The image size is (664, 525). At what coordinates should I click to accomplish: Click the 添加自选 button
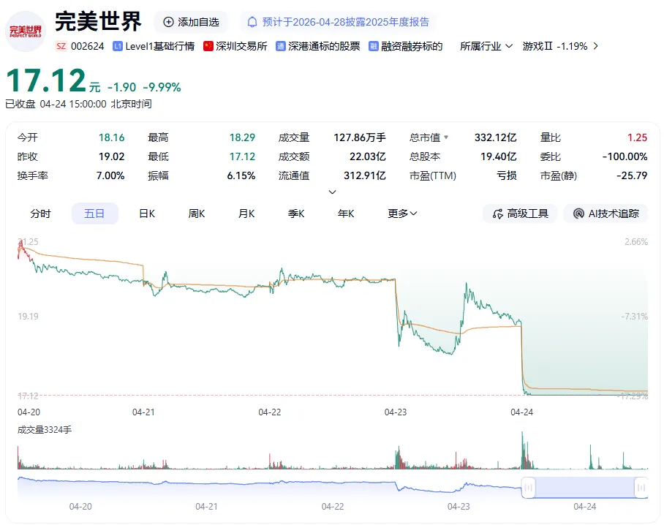[191, 22]
